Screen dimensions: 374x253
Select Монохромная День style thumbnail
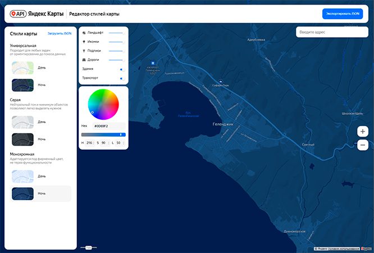[x=22, y=177]
